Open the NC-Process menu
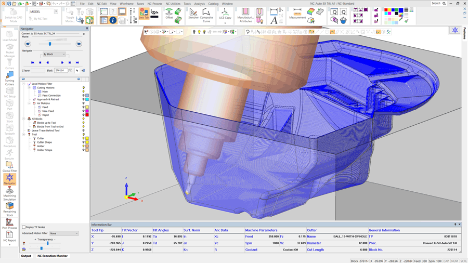The width and height of the screenshot is (468, 263). pyautogui.click(x=154, y=4)
